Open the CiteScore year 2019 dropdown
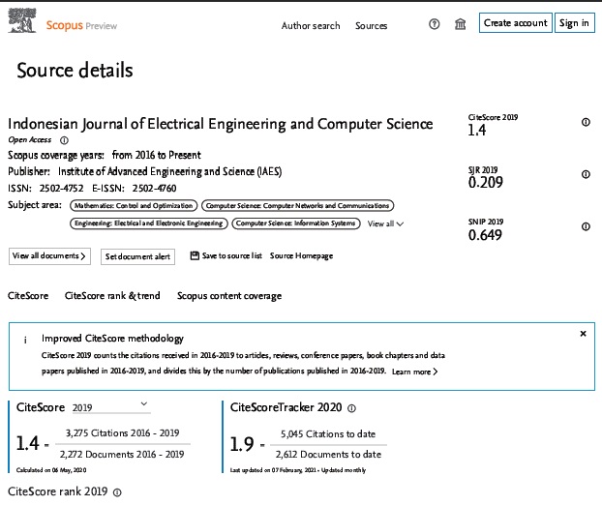Image resolution: width=602 pixels, height=506 pixels. pos(111,407)
